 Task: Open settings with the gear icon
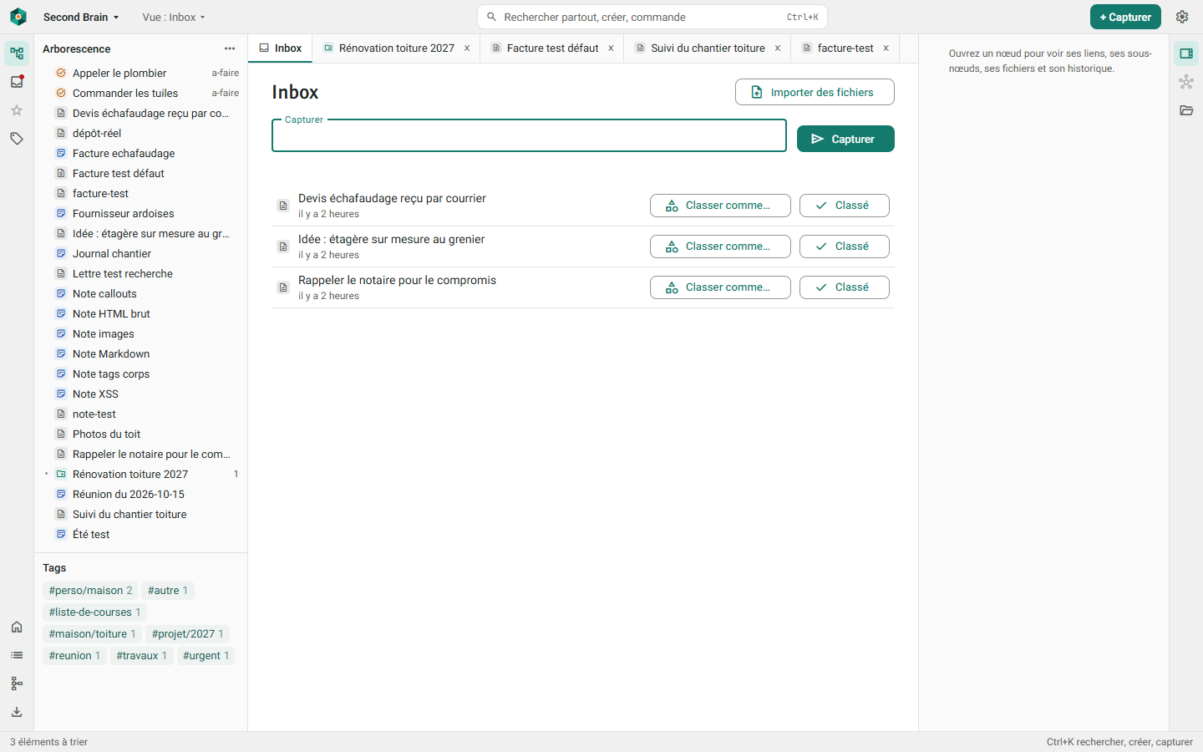[x=1182, y=17]
